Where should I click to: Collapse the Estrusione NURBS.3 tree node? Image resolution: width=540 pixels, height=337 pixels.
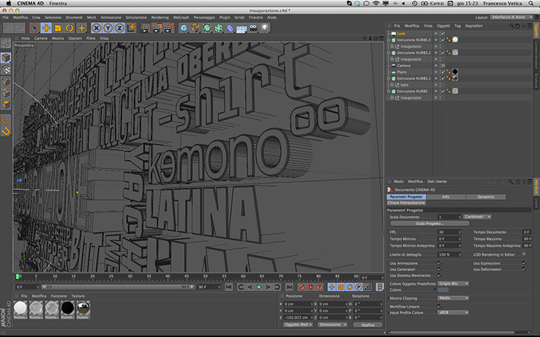pos(389,40)
